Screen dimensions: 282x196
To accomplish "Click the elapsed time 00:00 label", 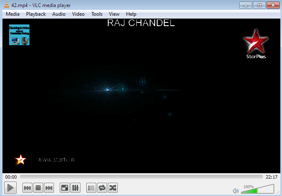I will coord(11,177).
